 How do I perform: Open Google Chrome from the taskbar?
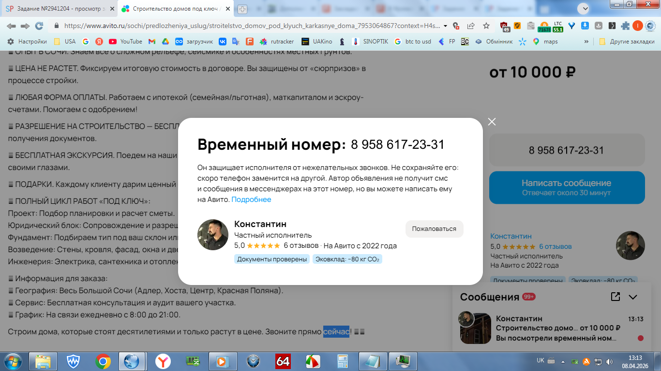click(x=103, y=361)
